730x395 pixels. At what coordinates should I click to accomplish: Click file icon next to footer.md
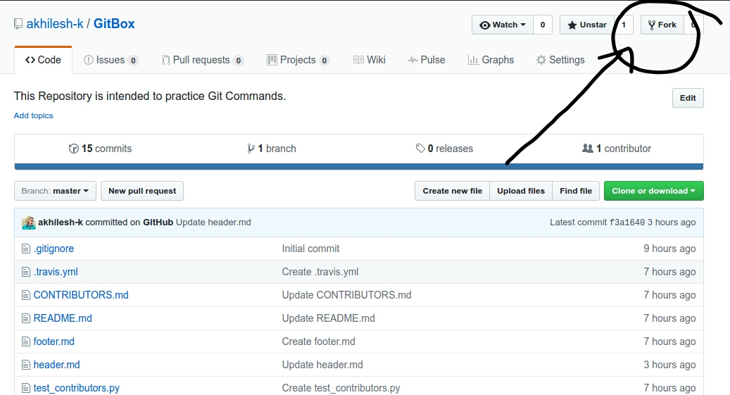(x=26, y=342)
